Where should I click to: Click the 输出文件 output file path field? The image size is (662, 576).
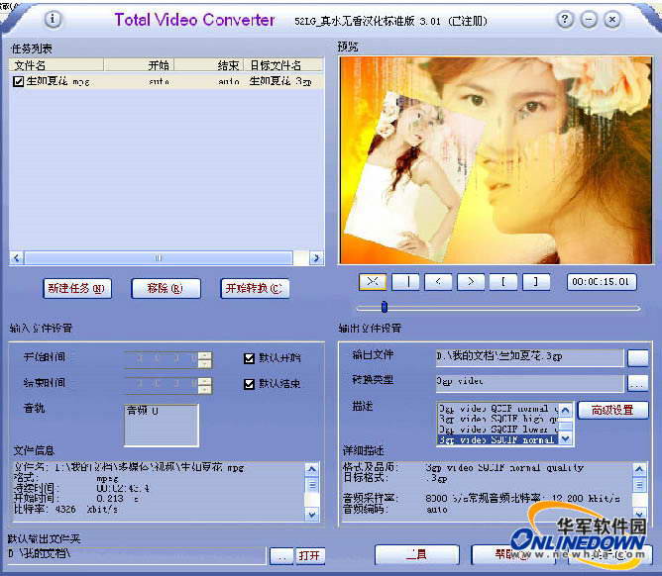pyautogui.click(x=529, y=356)
